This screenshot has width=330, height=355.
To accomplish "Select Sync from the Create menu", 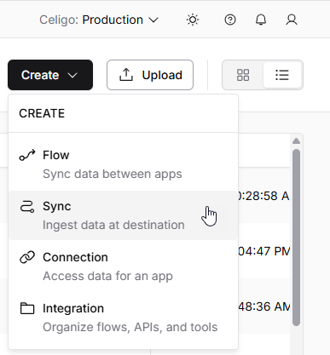I will click(x=123, y=215).
